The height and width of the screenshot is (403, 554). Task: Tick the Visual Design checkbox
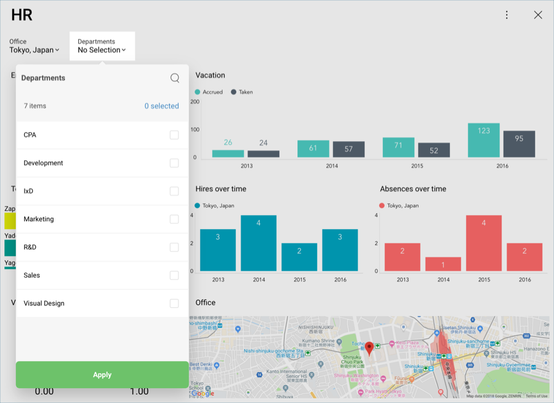coord(174,303)
